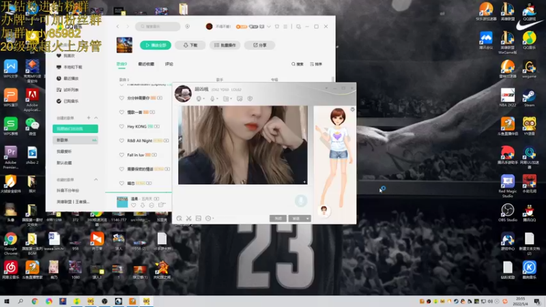Click the now-playing album art thumbnail

click(x=122, y=202)
